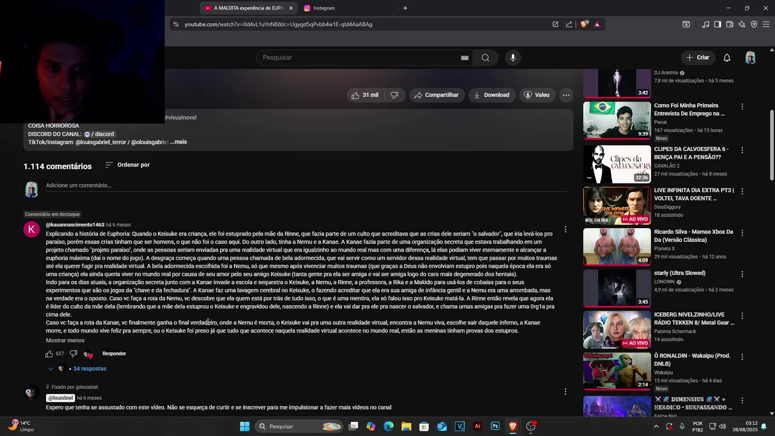Image resolution: width=775 pixels, height=436 pixels.
Task: Open the tab search icon in toolbar
Action: pyautogui.click(x=686, y=24)
